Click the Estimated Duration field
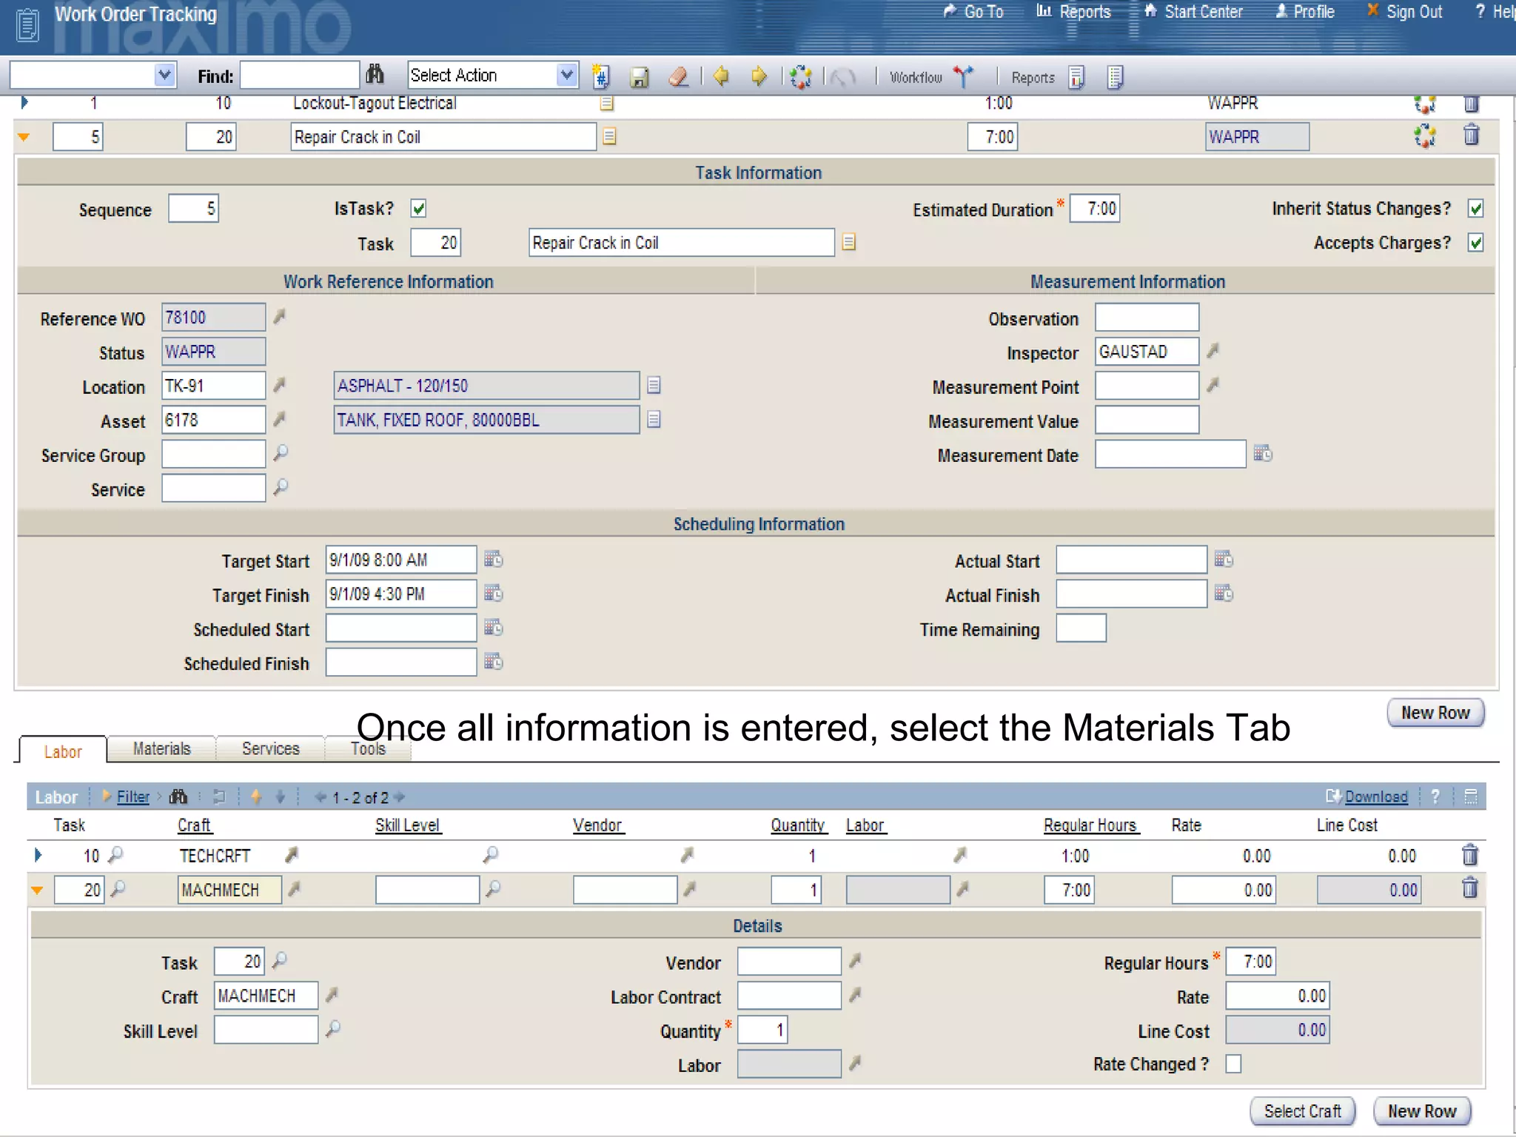Viewport: 1516px width, 1137px height. tap(1095, 209)
